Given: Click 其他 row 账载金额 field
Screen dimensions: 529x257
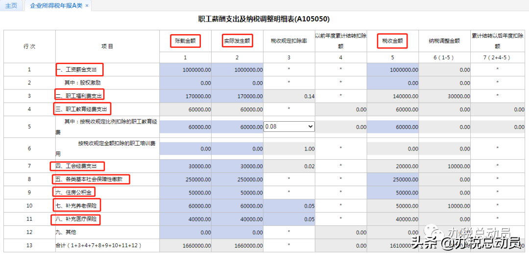Looking at the screenshot, I should tap(186, 233).
